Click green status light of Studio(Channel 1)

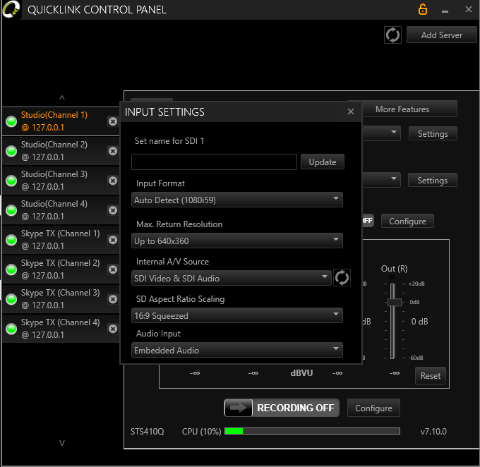coord(11,121)
